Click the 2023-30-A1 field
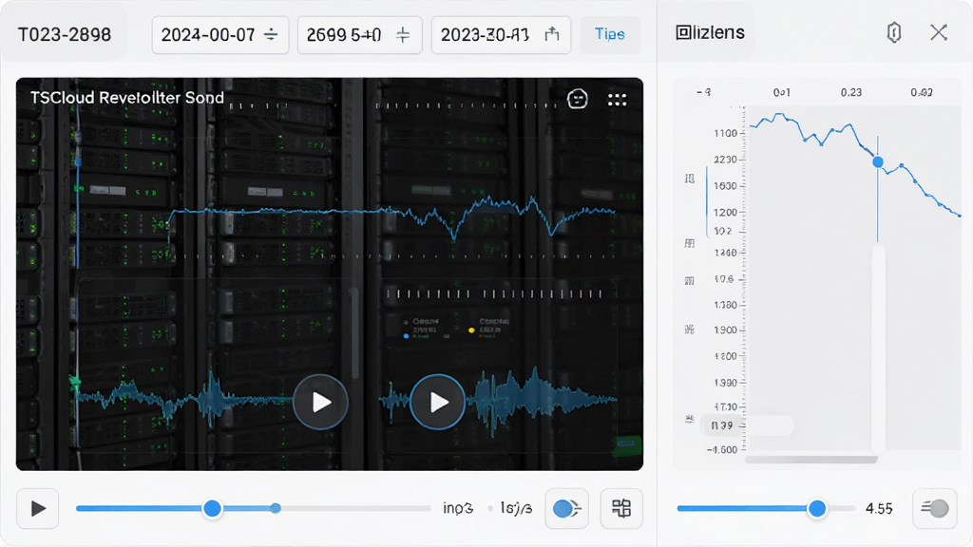The width and height of the screenshot is (973, 547). [x=501, y=35]
